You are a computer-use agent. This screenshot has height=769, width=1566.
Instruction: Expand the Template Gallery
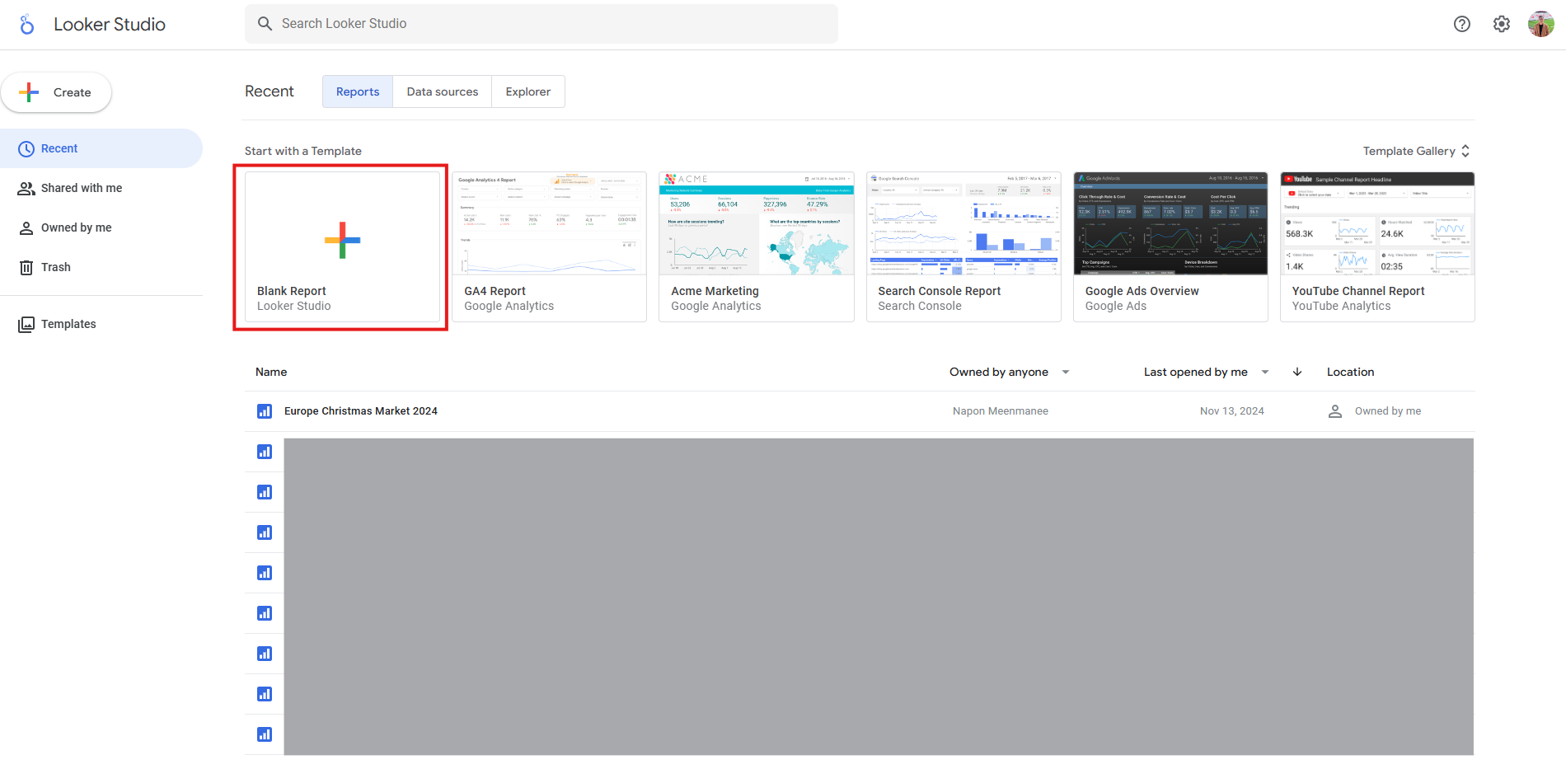coord(1416,151)
